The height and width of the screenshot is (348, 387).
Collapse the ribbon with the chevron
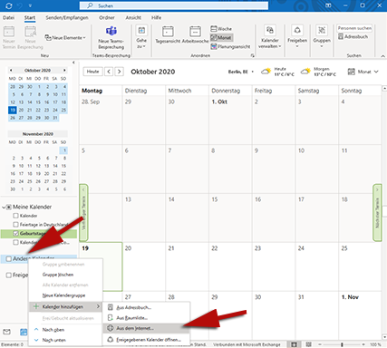[x=382, y=56]
